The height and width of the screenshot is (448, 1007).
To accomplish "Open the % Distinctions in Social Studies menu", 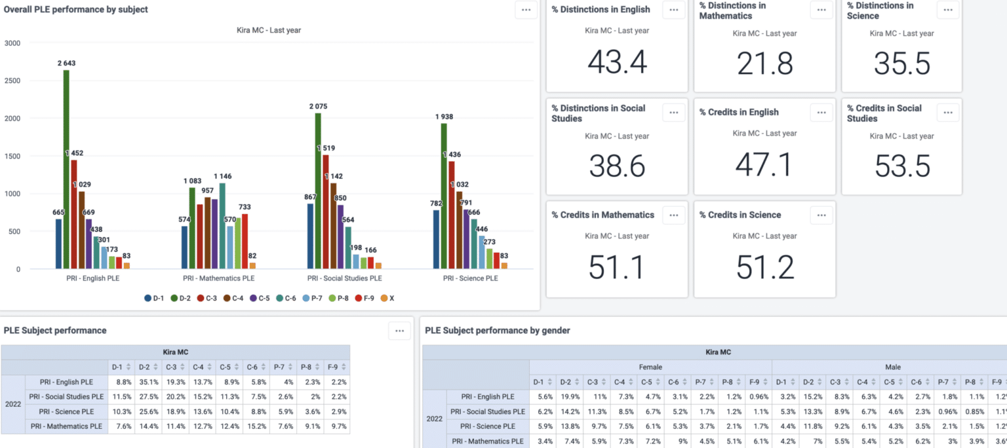I will point(673,113).
